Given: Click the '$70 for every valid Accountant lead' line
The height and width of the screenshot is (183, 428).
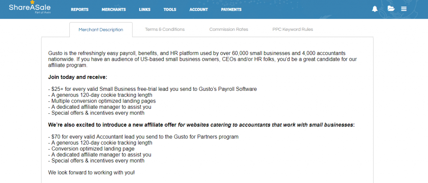Looking at the screenshot, I should [x=143, y=137].
